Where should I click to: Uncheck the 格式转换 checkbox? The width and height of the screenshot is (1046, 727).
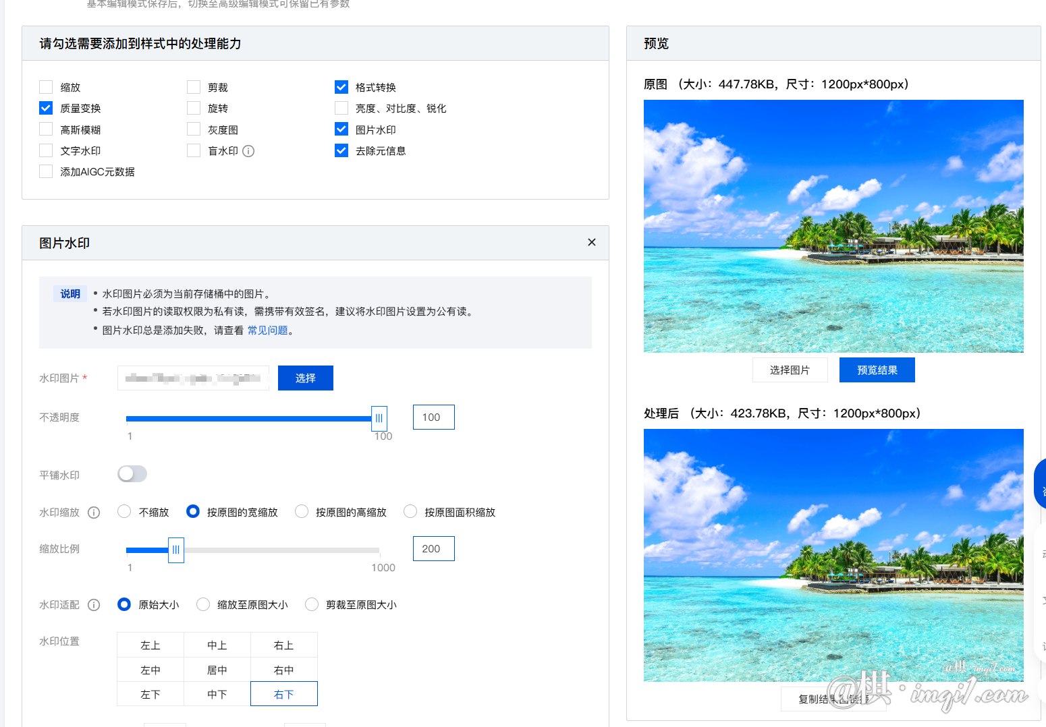341,87
